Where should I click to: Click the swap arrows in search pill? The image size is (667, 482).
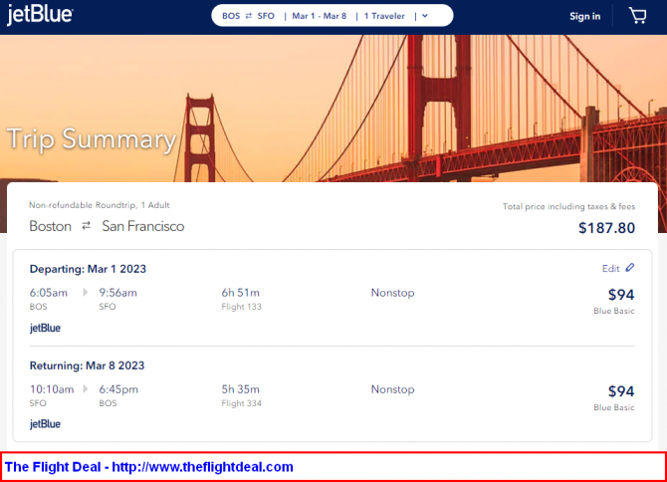[249, 16]
